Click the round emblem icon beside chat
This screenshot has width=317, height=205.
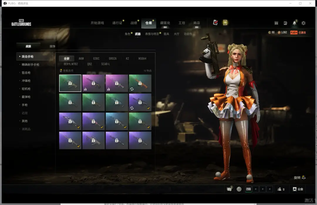[239, 189]
